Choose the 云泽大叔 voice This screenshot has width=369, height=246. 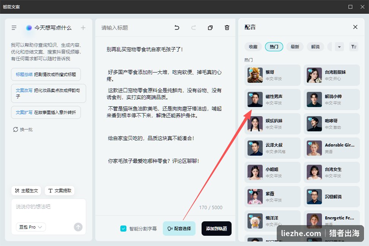273,148
